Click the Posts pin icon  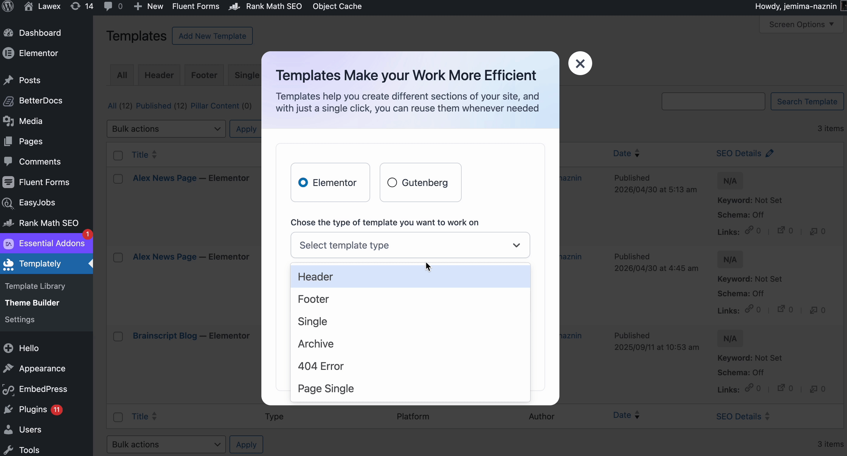8,80
